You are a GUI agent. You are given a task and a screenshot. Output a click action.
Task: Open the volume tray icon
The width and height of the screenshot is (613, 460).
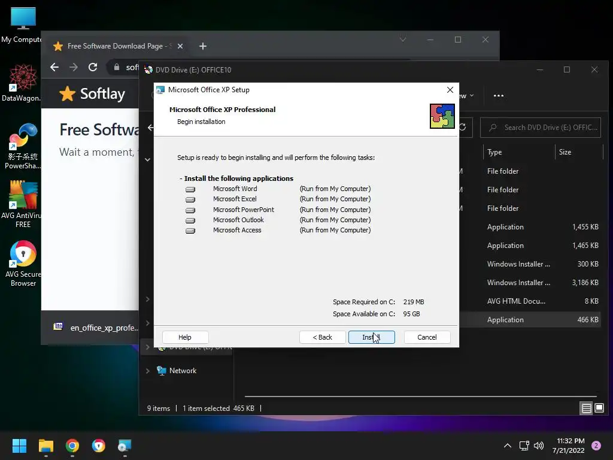(539, 446)
